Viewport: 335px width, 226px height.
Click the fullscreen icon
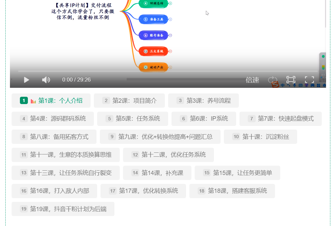click(309, 80)
